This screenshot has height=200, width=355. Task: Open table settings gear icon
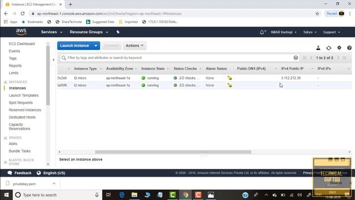(339, 48)
